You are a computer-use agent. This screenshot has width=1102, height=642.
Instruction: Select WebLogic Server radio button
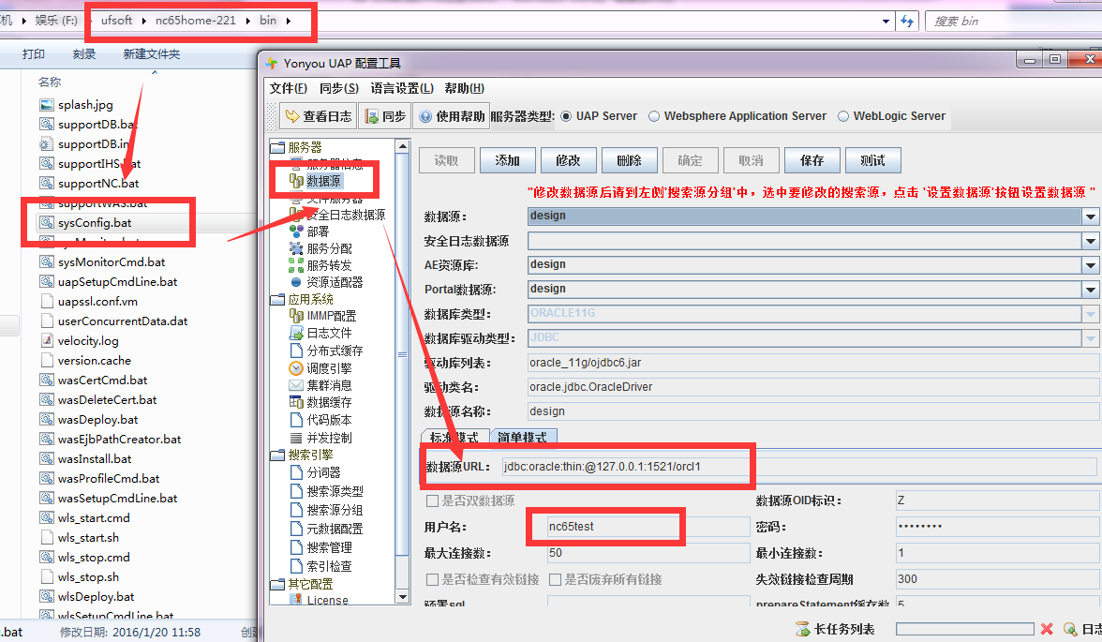(843, 117)
